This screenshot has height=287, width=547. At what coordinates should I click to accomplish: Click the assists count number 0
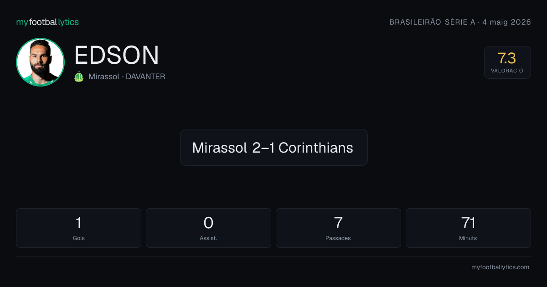208,223
